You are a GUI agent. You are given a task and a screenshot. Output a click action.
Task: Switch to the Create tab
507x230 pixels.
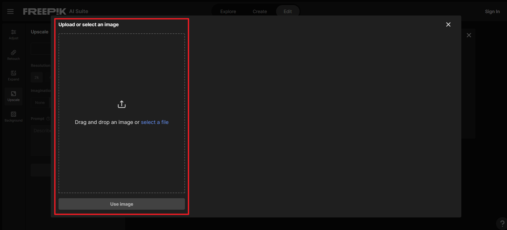(x=260, y=11)
